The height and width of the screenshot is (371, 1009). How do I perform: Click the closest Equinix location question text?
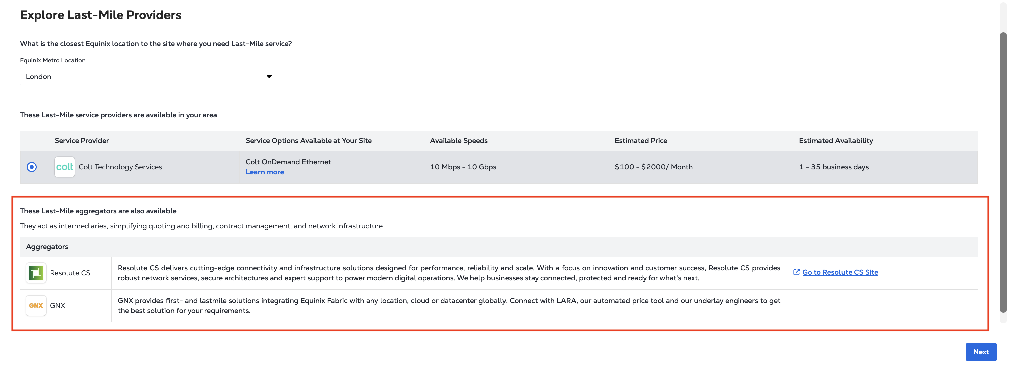pos(156,44)
